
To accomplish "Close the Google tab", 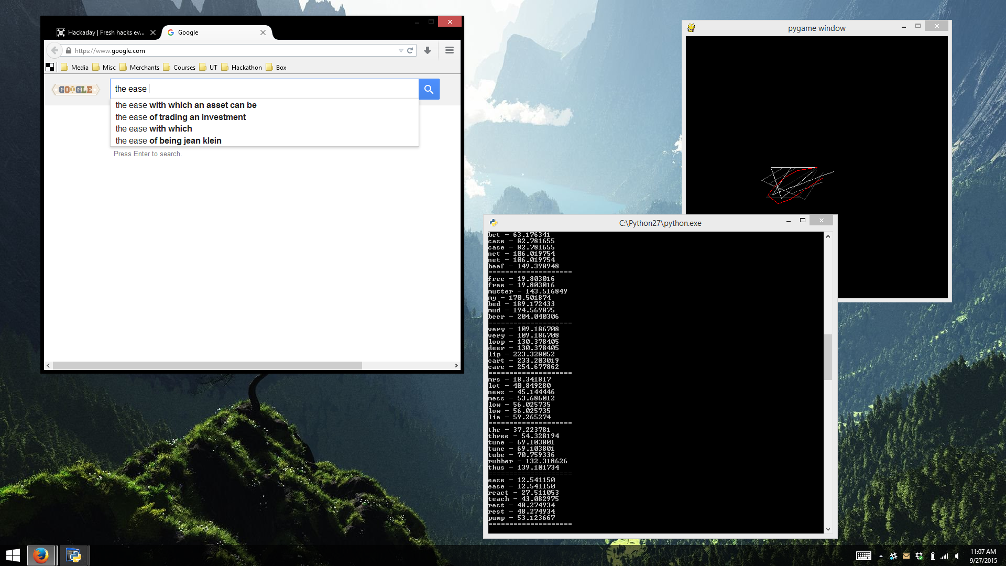I will (263, 32).
